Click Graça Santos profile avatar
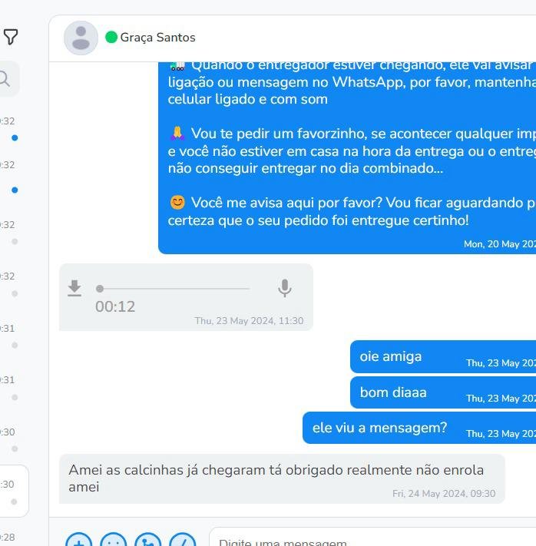Viewport: 536px width, 546px height. tap(81, 38)
